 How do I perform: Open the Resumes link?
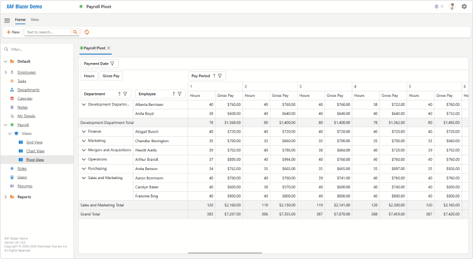[25, 186]
